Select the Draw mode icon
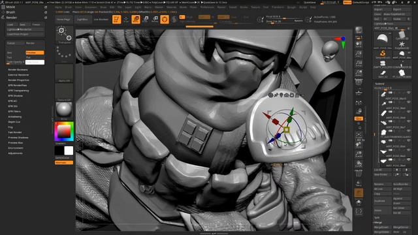The height and width of the screenshot is (235, 418). [126, 20]
